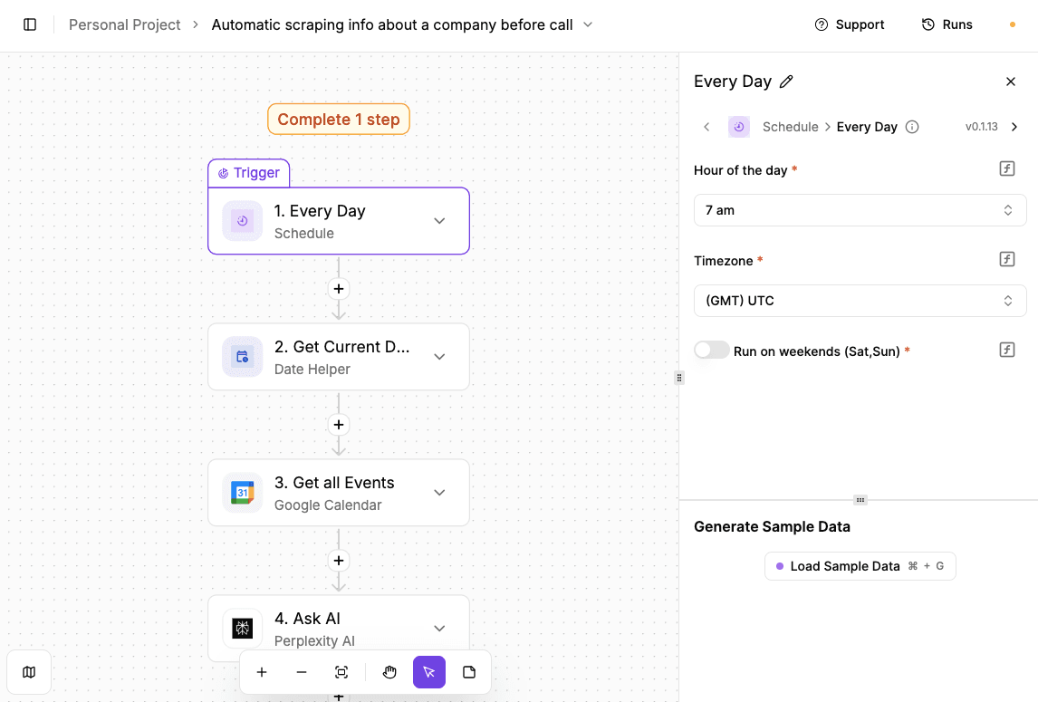Viewport: 1038px width, 702px height.
Task: Click the page icon at the toolbar's right end
Action: (x=469, y=672)
